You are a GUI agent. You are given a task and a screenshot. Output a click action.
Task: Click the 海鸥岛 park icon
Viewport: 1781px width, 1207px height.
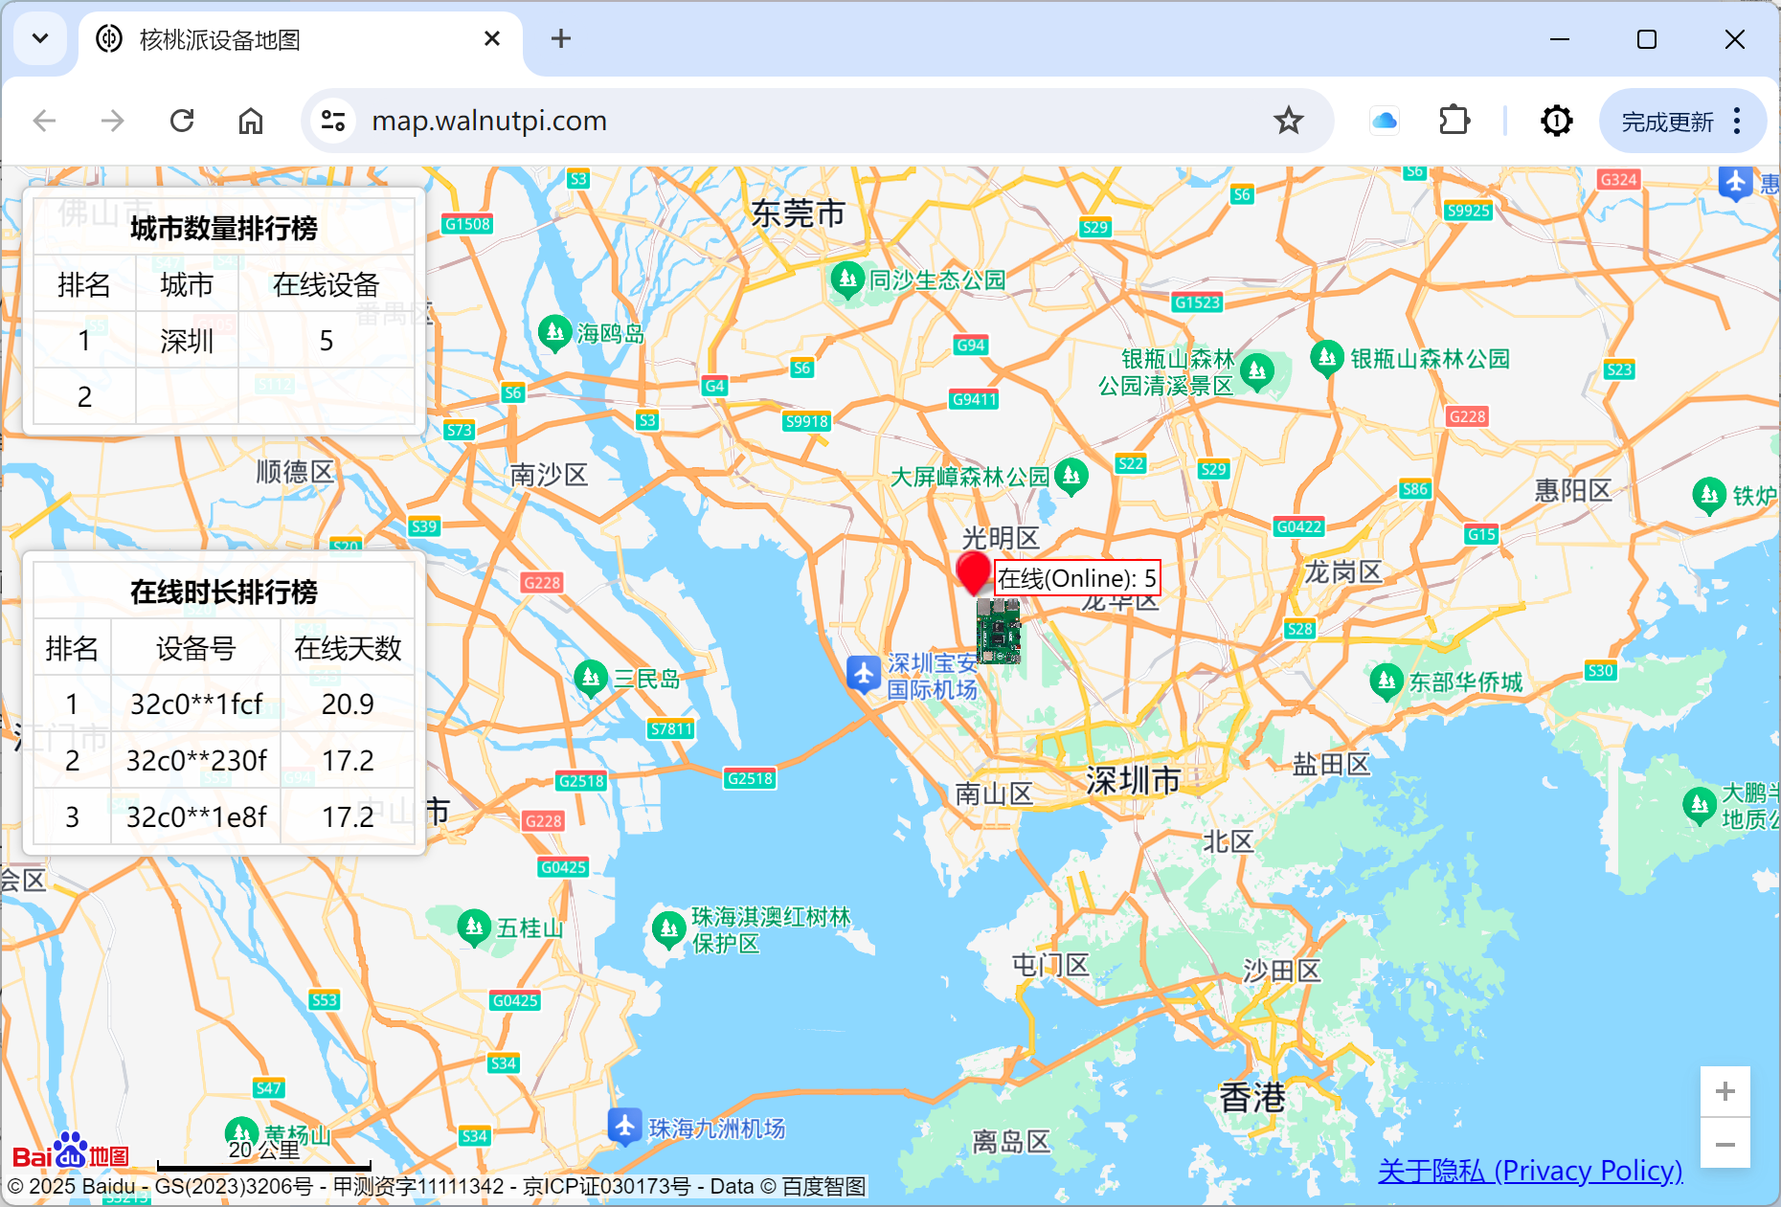click(555, 333)
